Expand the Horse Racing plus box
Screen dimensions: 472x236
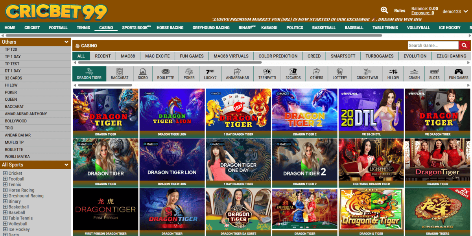coord(5,190)
